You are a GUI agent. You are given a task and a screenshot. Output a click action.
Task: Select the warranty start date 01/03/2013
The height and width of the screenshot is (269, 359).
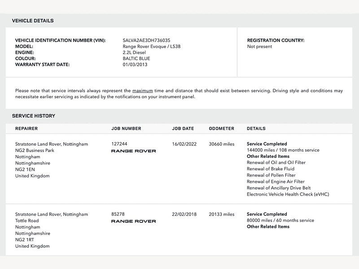(135, 65)
